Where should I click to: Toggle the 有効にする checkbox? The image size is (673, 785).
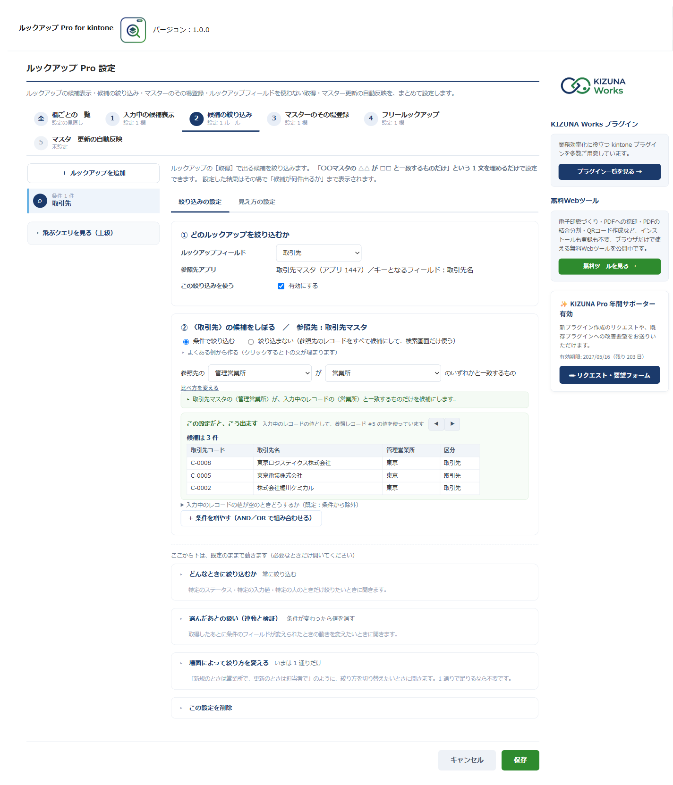point(281,286)
